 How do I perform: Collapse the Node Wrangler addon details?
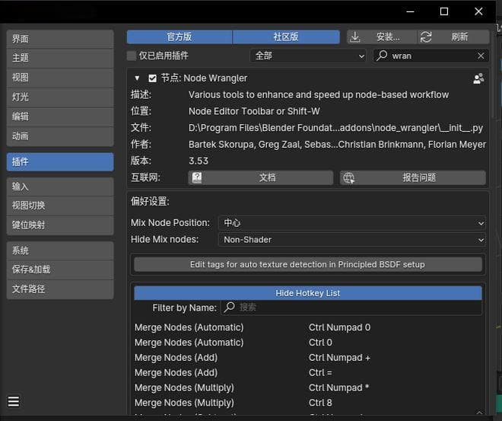tap(137, 78)
